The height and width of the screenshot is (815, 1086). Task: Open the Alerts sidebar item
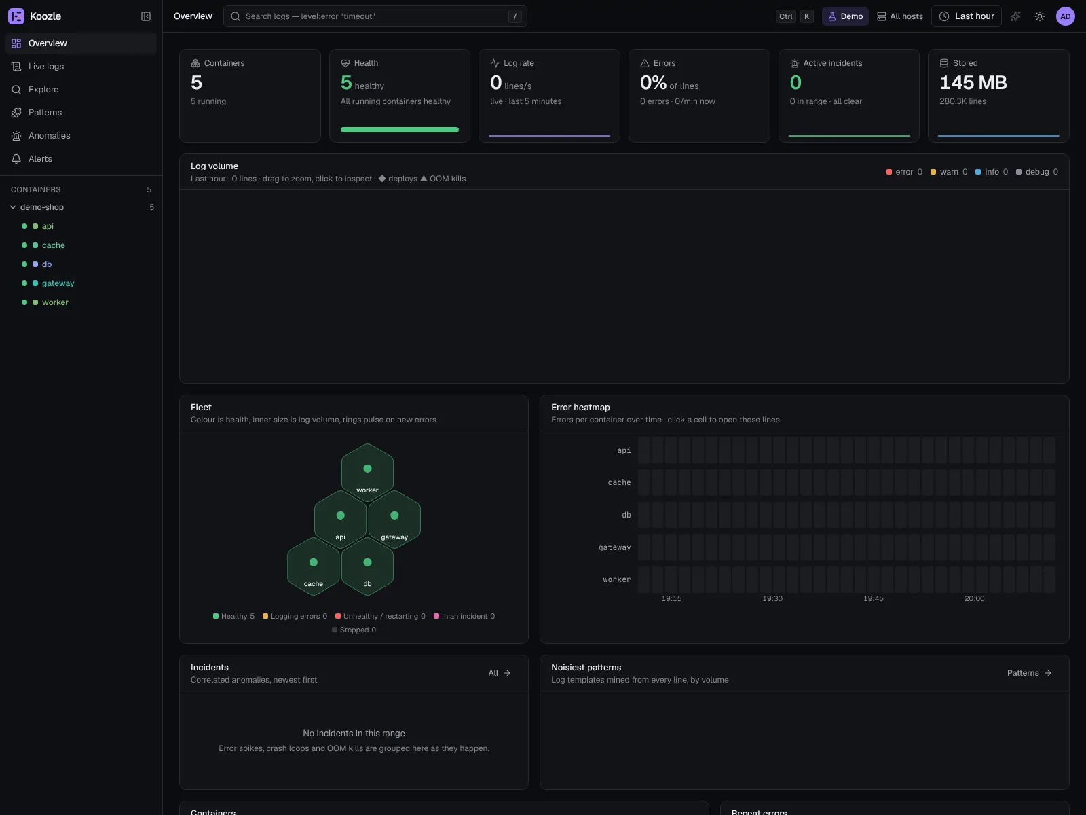81,159
